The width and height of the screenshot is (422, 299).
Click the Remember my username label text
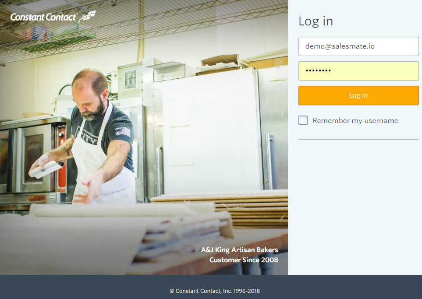pyautogui.click(x=355, y=121)
